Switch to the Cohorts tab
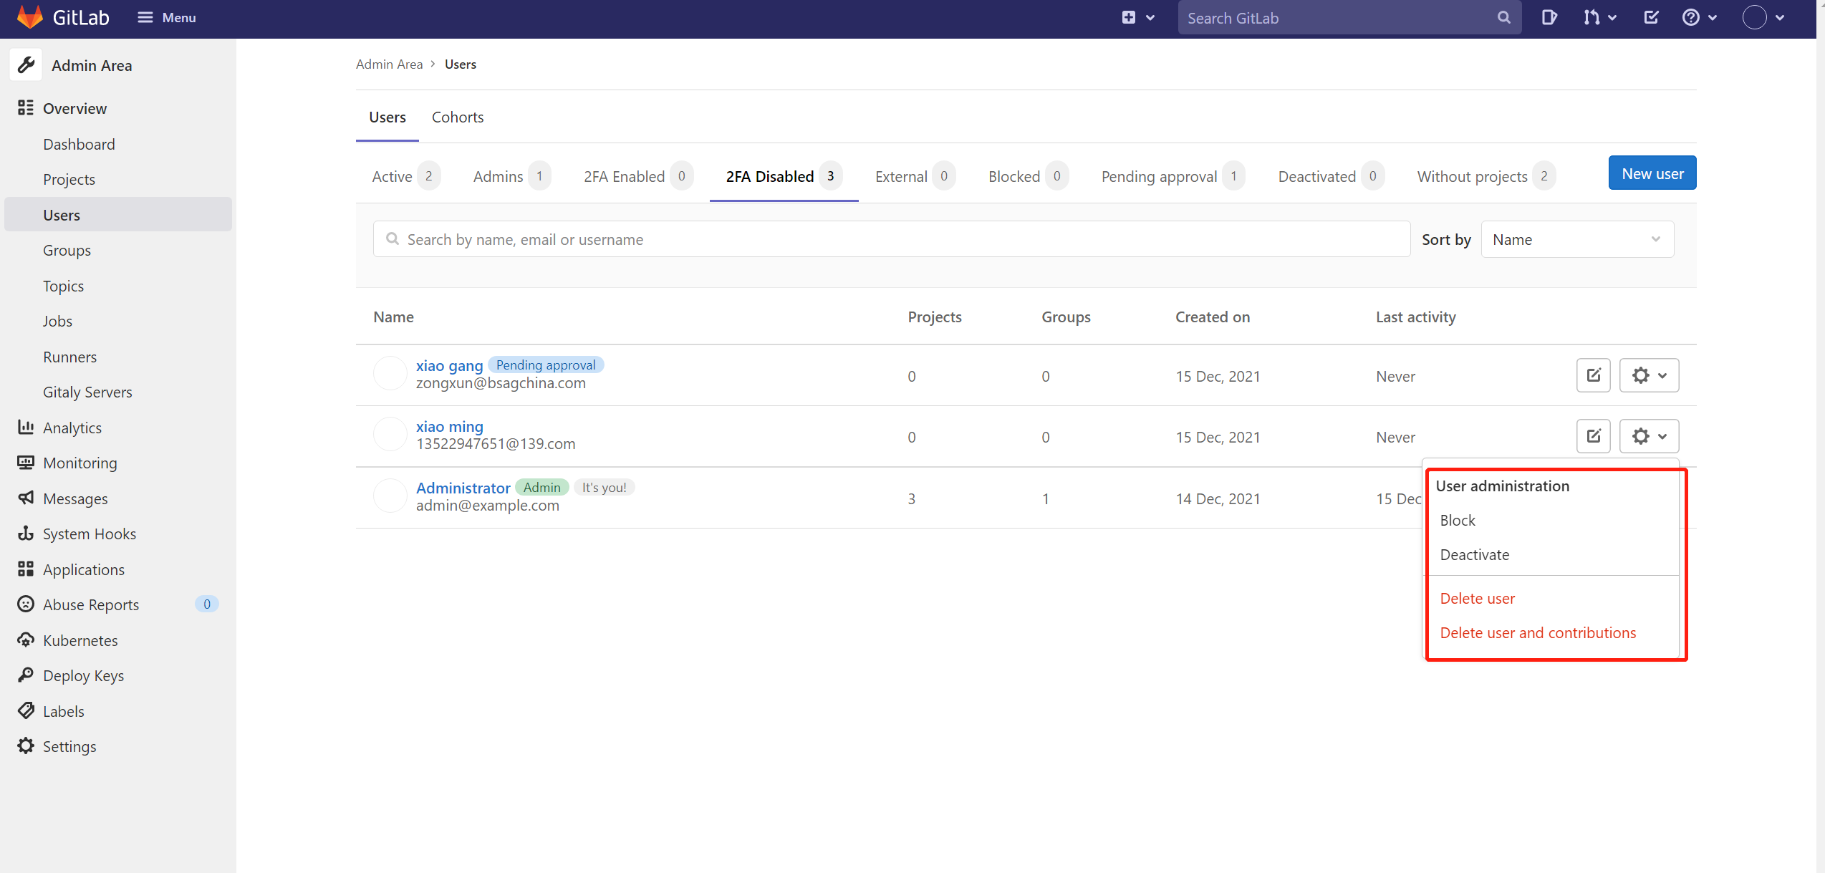Screen dimensions: 1825x873 tap(457, 117)
